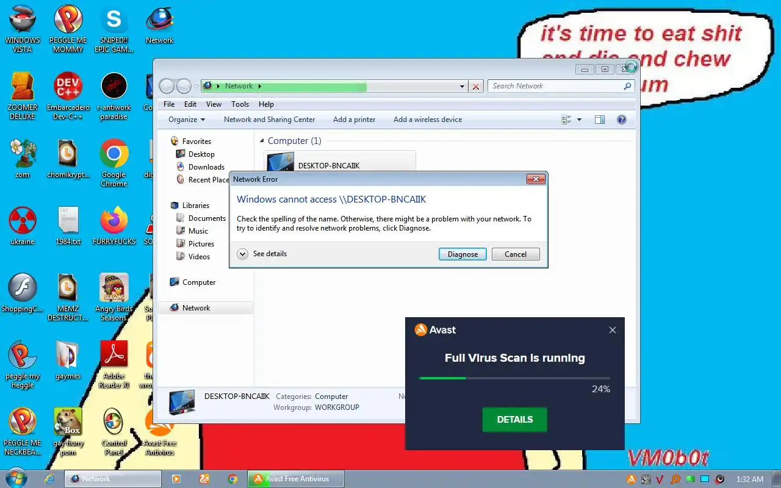The width and height of the screenshot is (781, 488).
Task: Select Libraries in the navigation pane
Action: point(189,206)
